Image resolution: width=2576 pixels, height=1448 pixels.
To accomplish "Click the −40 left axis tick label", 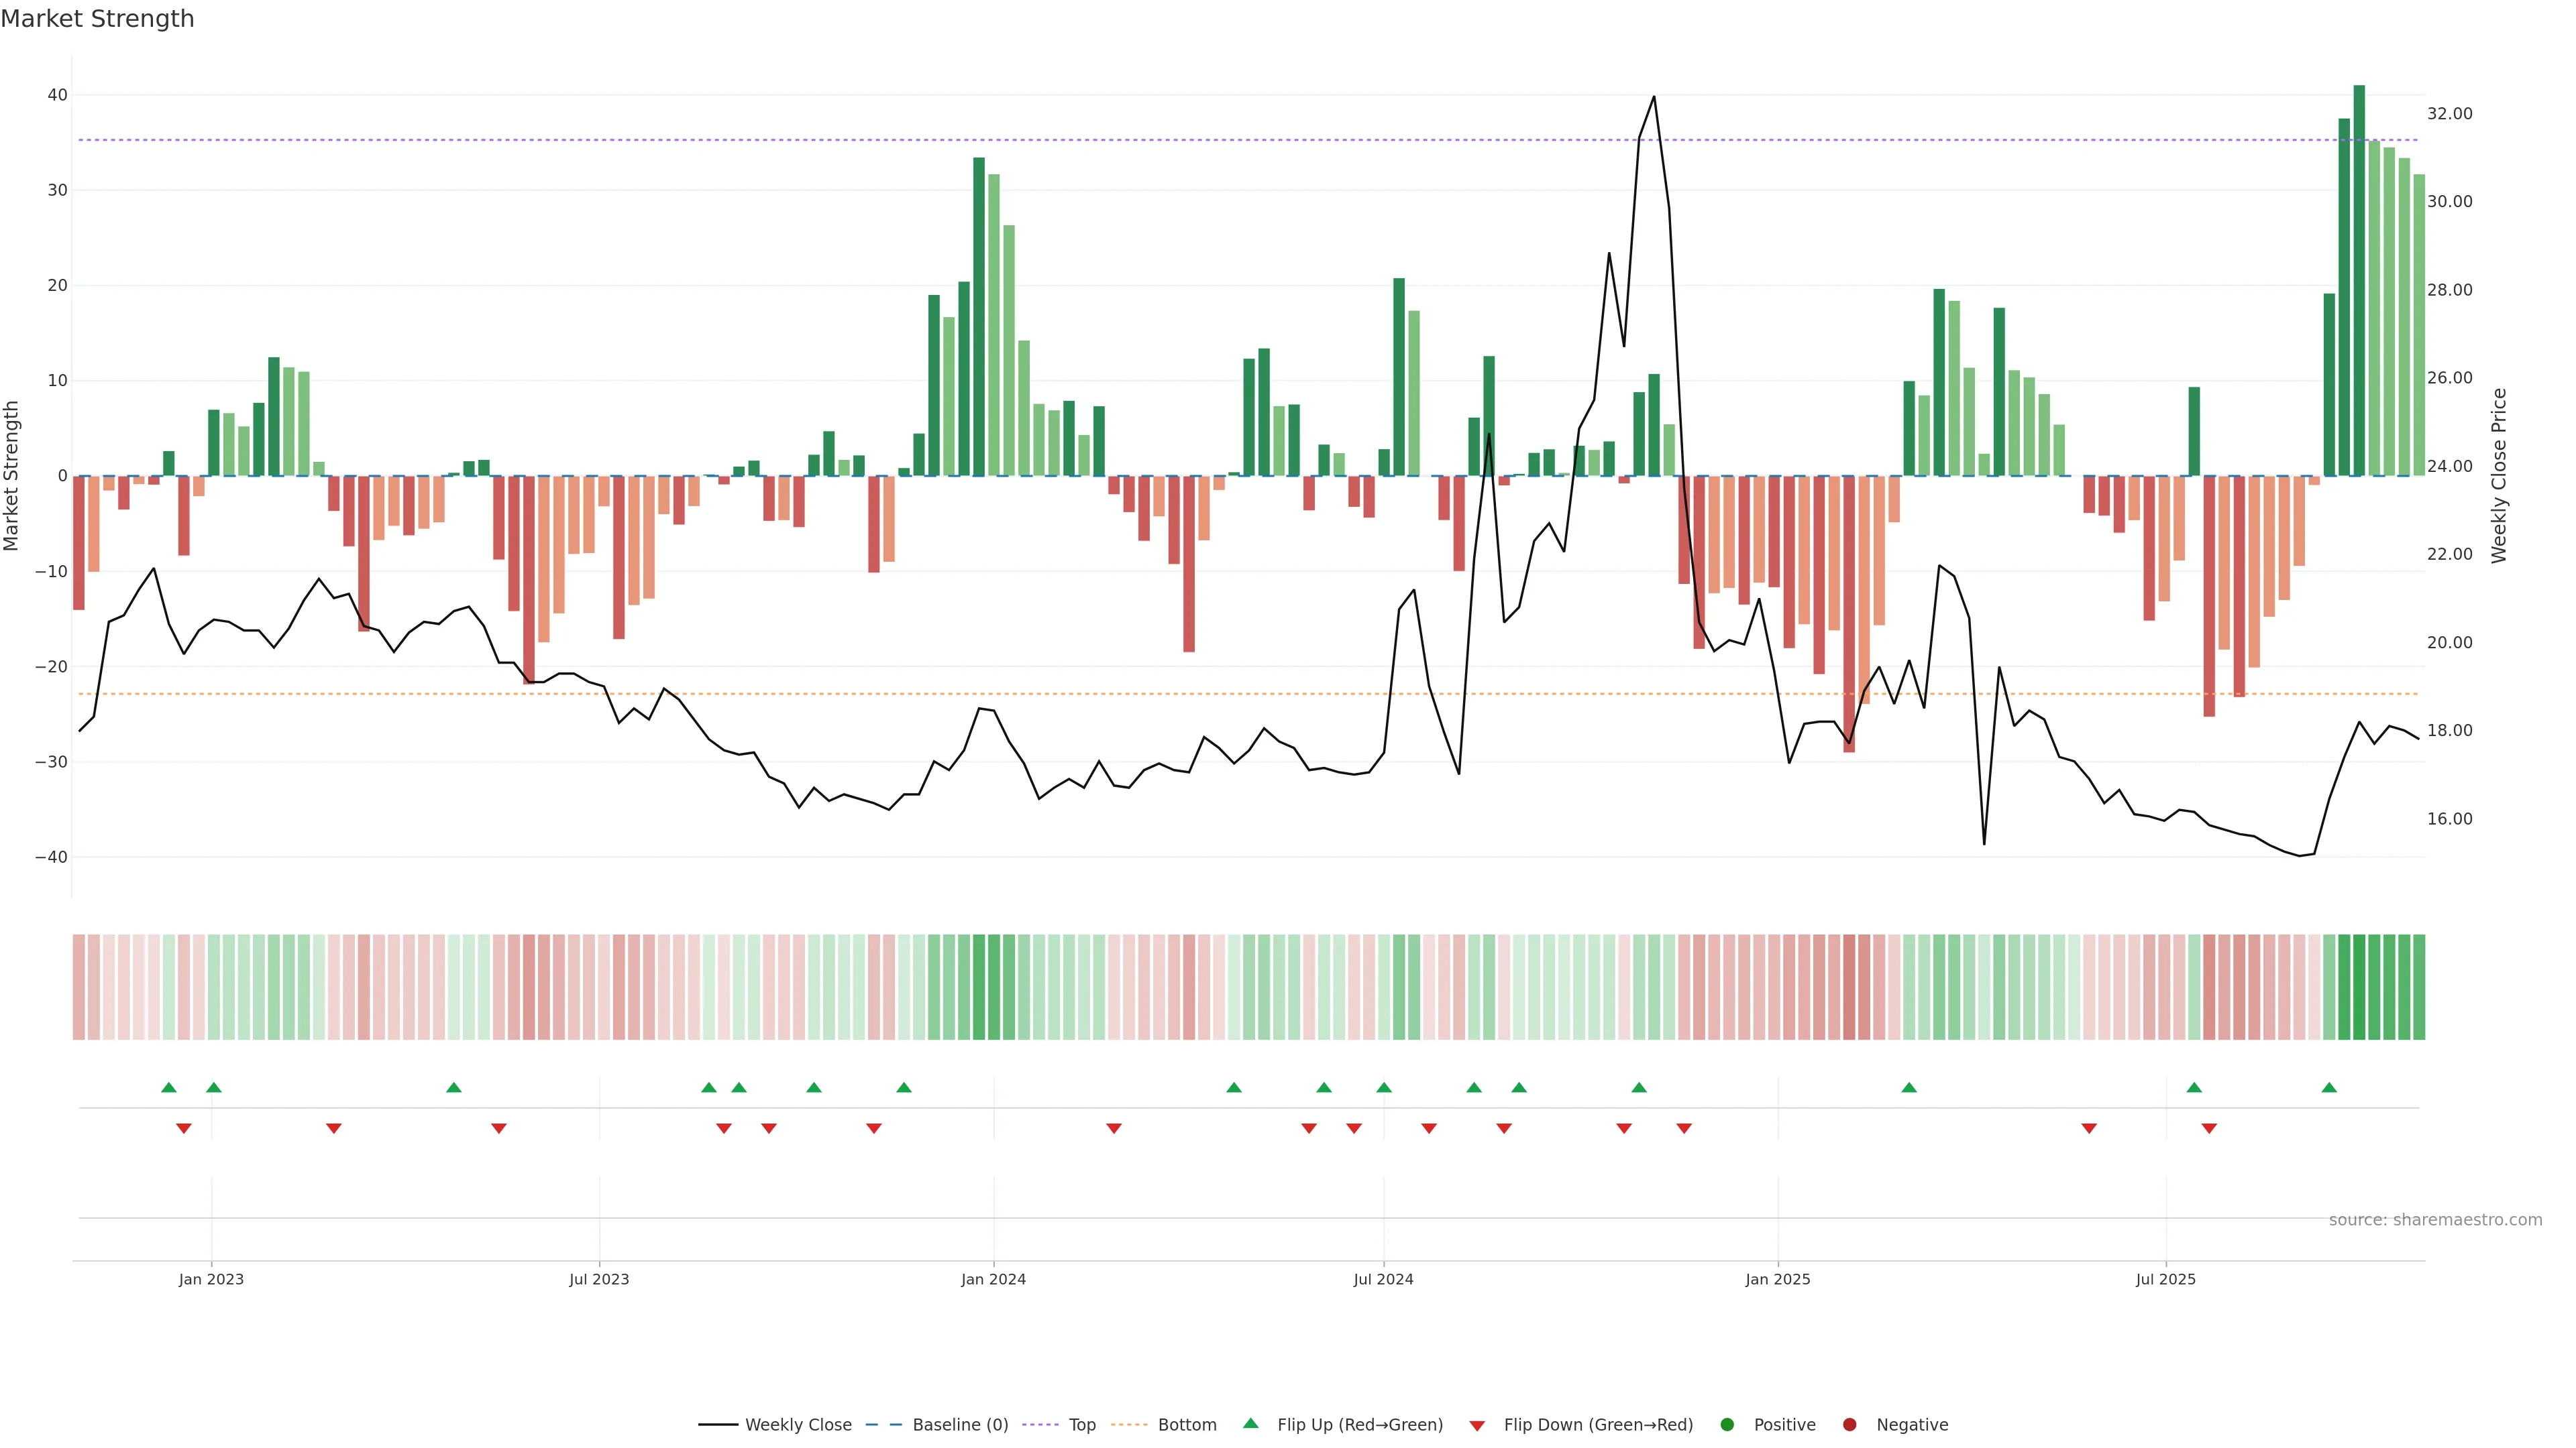I will (x=51, y=857).
